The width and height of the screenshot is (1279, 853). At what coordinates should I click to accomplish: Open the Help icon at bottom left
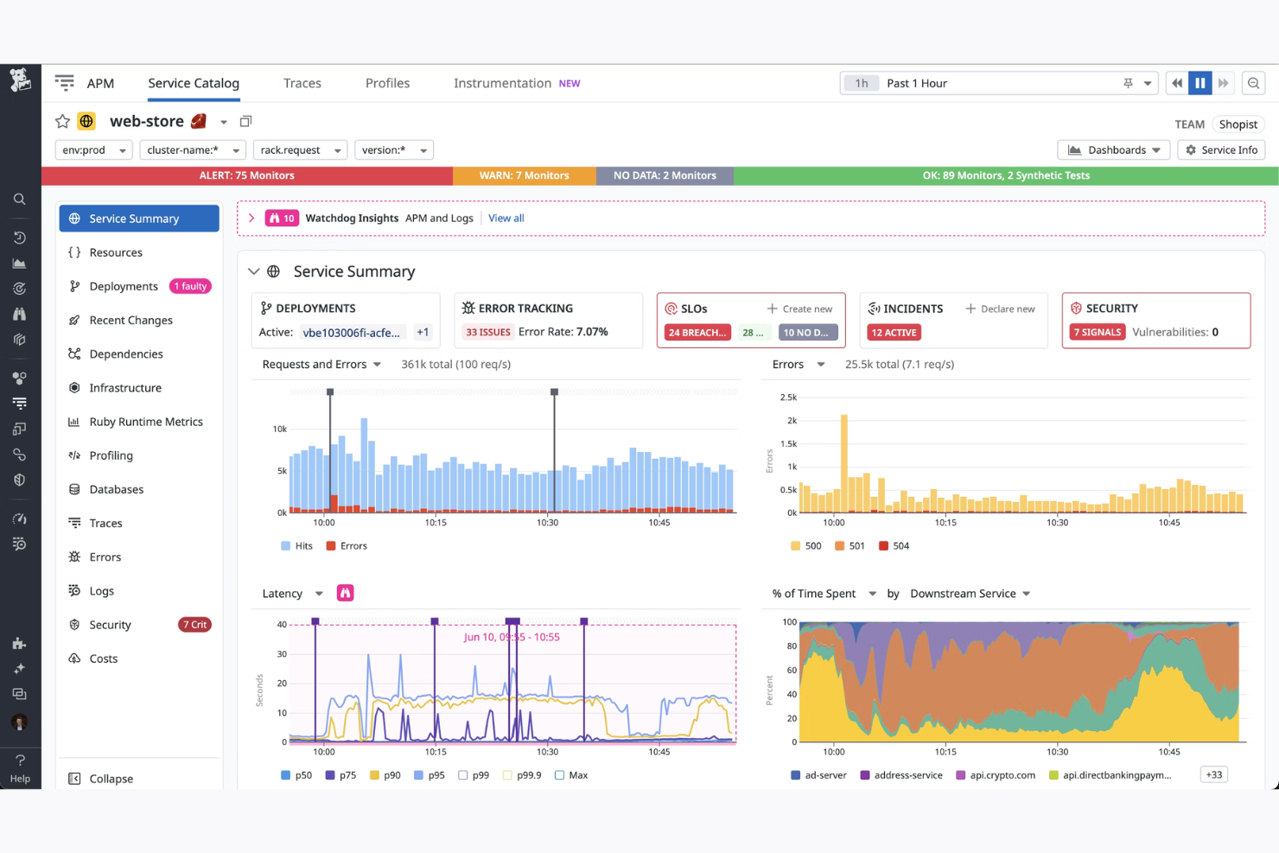[x=20, y=761]
